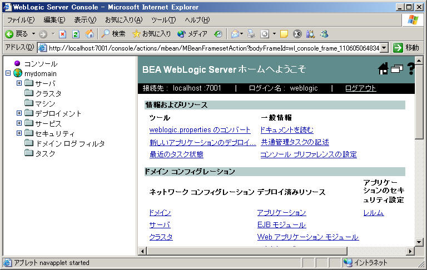Open the 表示(V) menu
Viewport: 427px width, 270px height.
[85, 20]
